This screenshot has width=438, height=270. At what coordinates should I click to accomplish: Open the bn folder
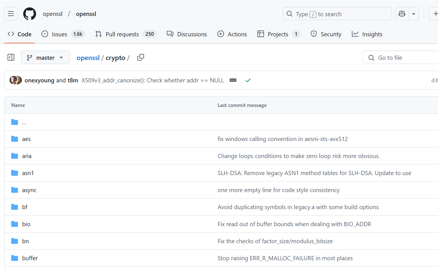point(25,241)
